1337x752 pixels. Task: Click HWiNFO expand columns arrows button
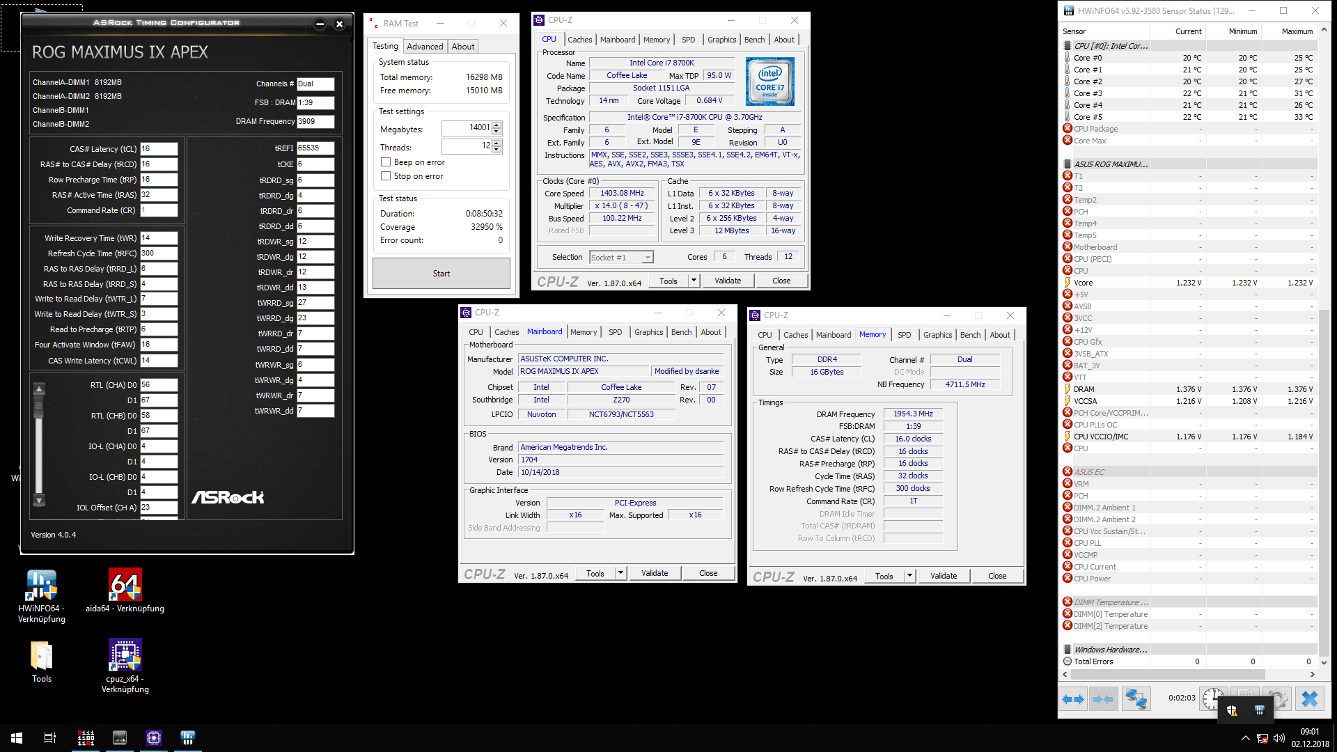pos(1072,699)
